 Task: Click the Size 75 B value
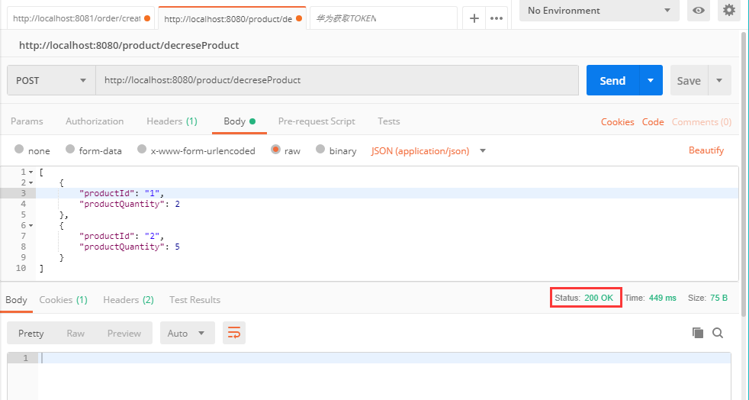tap(718, 298)
